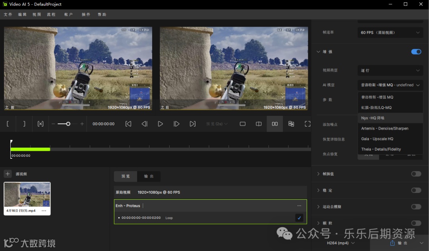Open the 流程 menu
Image resolution: width=429 pixels, height=251 pixels.
[x=51, y=14]
